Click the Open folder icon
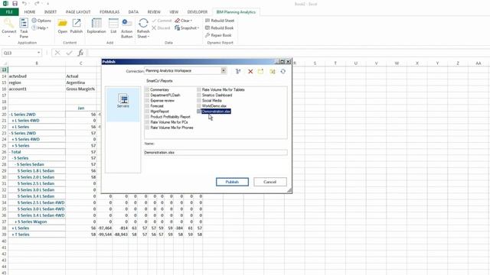The height and width of the screenshot is (275, 490). pos(62,24)
